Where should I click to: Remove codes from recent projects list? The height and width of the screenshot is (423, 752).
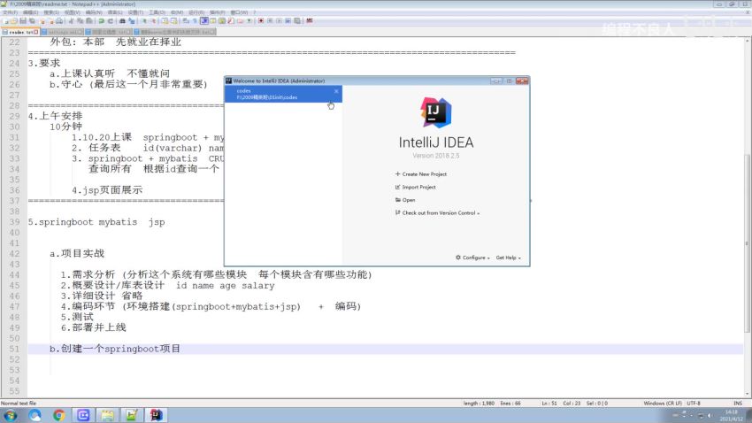[x=336, y=90]
